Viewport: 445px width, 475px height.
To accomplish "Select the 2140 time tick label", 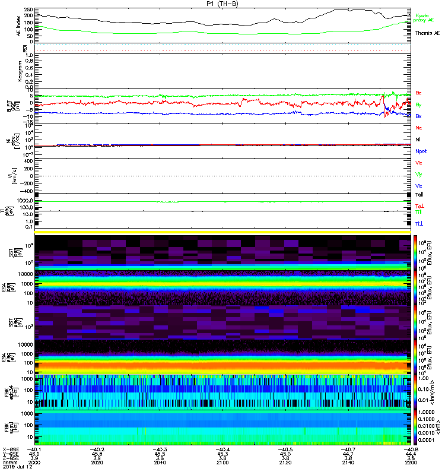I will [348, 463].
